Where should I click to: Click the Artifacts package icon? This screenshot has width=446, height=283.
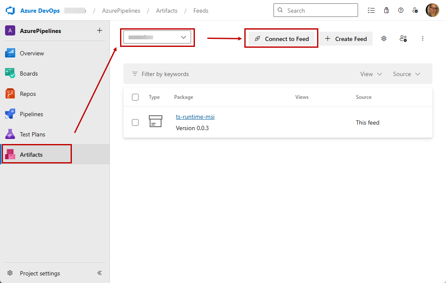(x=10, y=154)
